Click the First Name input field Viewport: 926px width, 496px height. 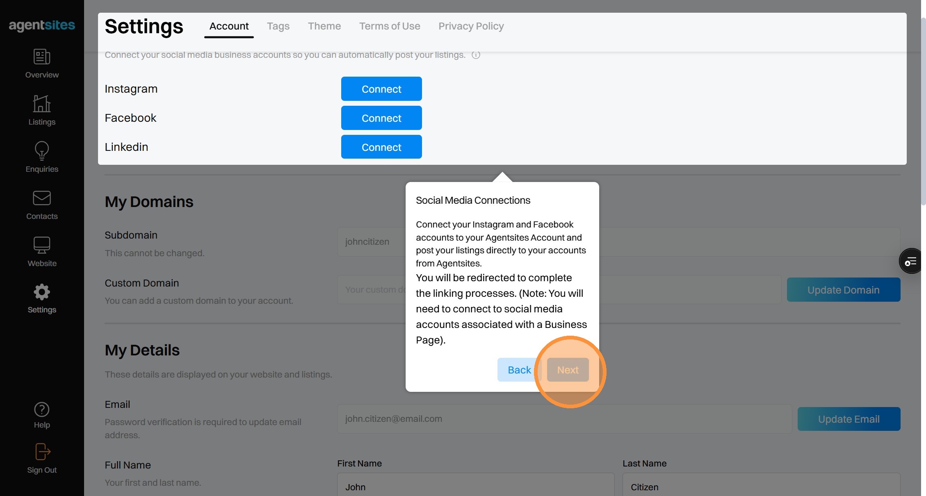click(x=475, y=487)
